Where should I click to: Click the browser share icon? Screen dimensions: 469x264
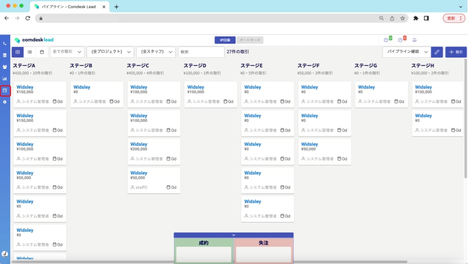[392, 18]
